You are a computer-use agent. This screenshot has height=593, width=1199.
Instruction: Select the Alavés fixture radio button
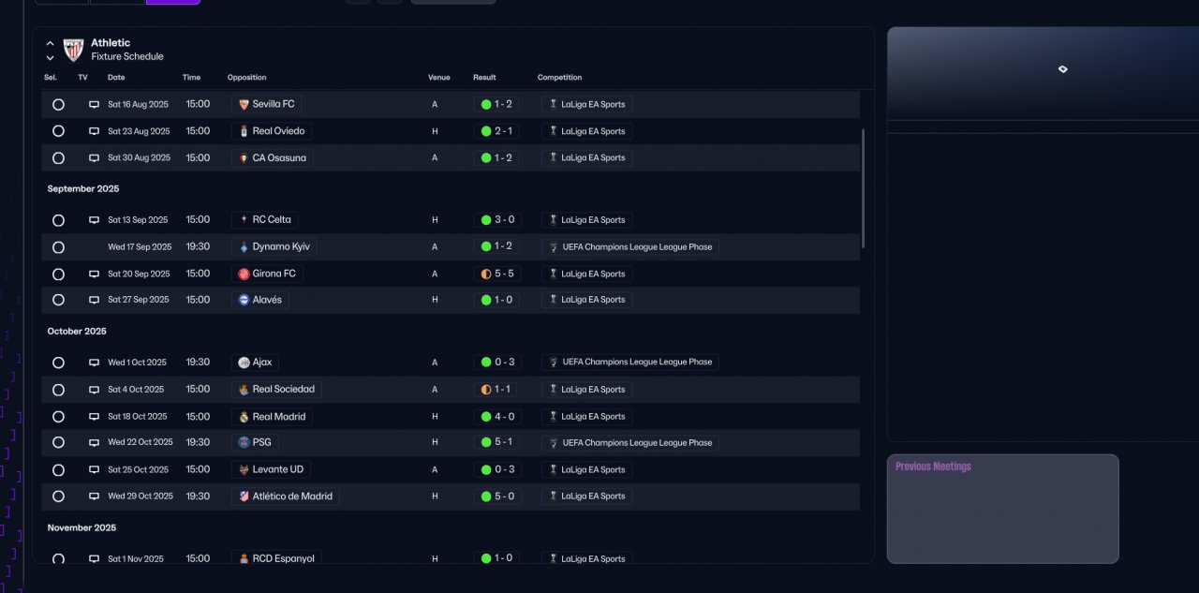click(58, 300)
